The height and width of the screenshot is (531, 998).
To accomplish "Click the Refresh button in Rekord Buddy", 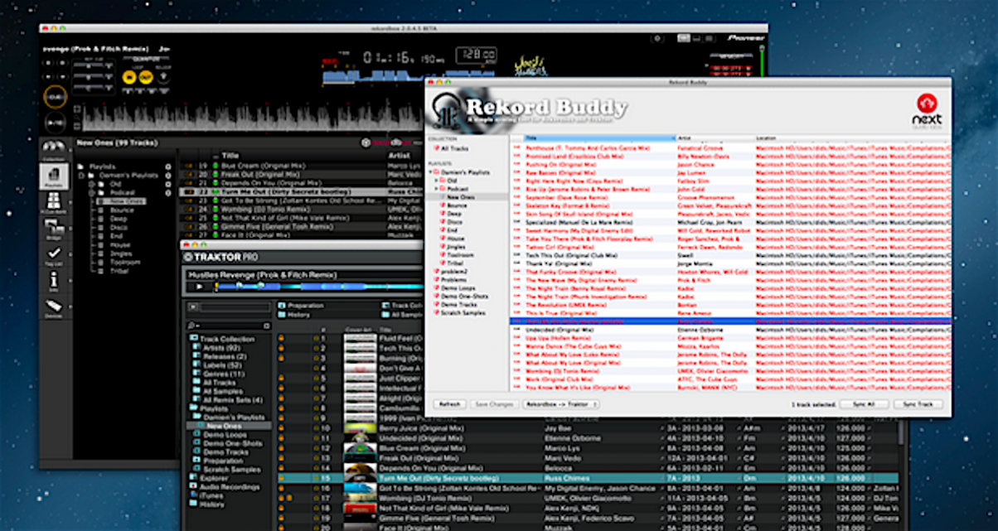I will pos(450,404).
